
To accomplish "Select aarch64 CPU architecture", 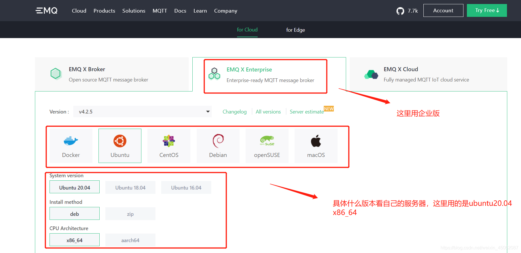I will click(130, 240).
